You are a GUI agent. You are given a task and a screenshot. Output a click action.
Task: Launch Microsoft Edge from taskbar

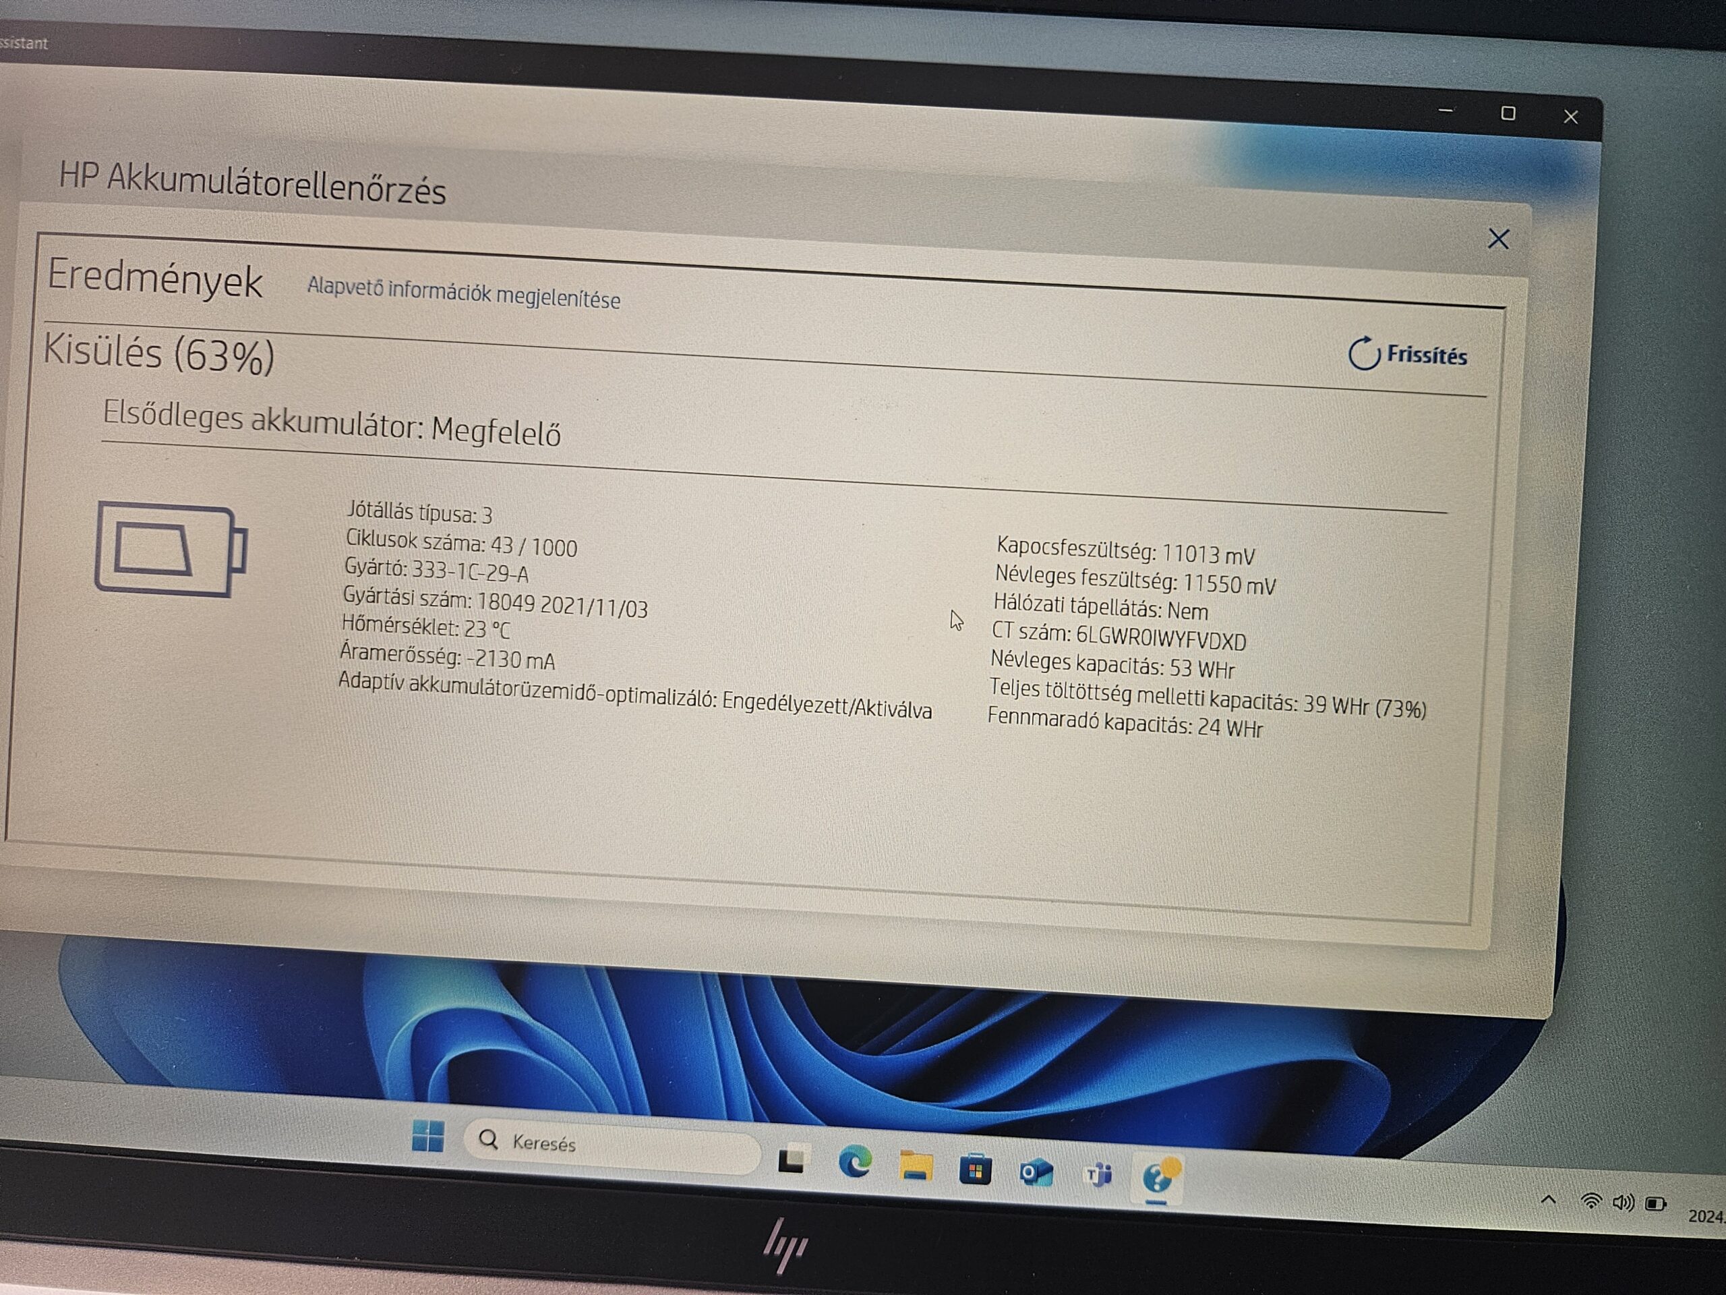tap(854, 1163)
